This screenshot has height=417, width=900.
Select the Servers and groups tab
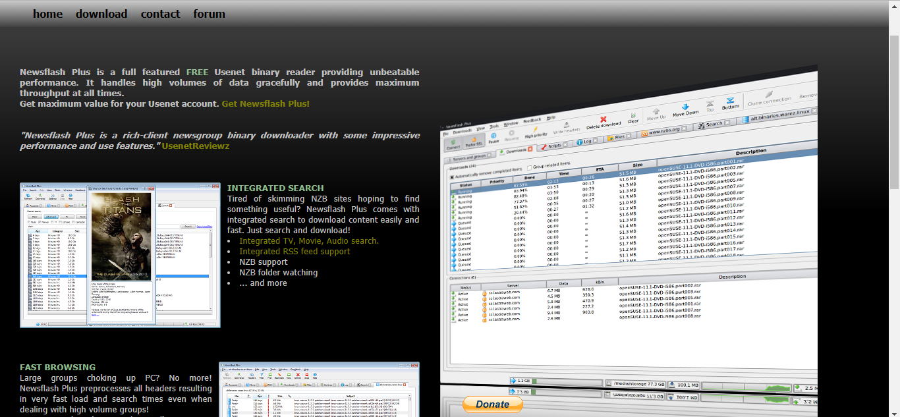469,157
